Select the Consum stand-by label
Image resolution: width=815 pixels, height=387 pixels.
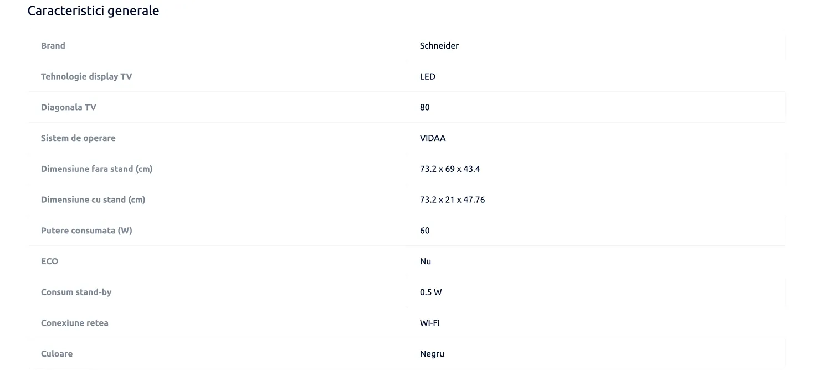coord(76,292)
